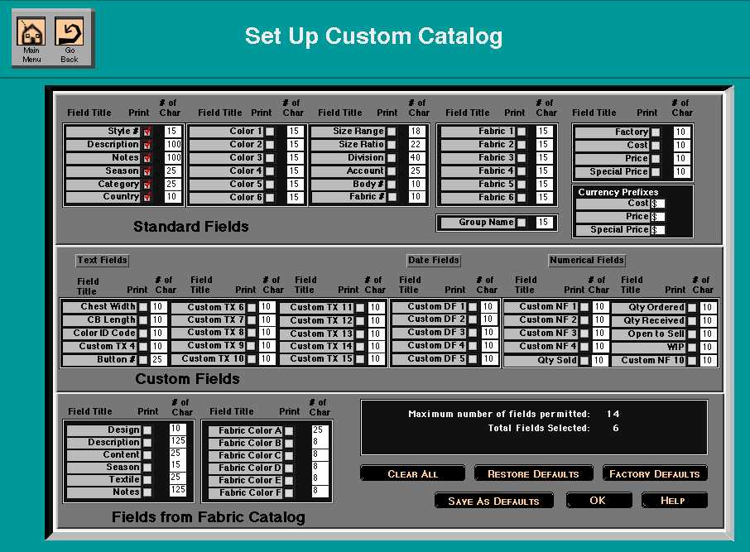
Task: Uncheck the Country print checkbox
Action: pos(147,197)
